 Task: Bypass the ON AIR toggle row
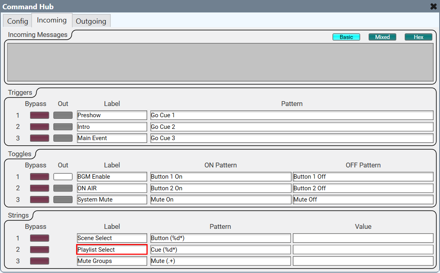pyautogui.click(x=39, y=188)
